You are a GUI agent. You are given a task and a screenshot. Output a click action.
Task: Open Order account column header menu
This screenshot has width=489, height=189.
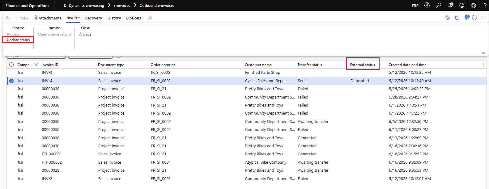point(163,65)
